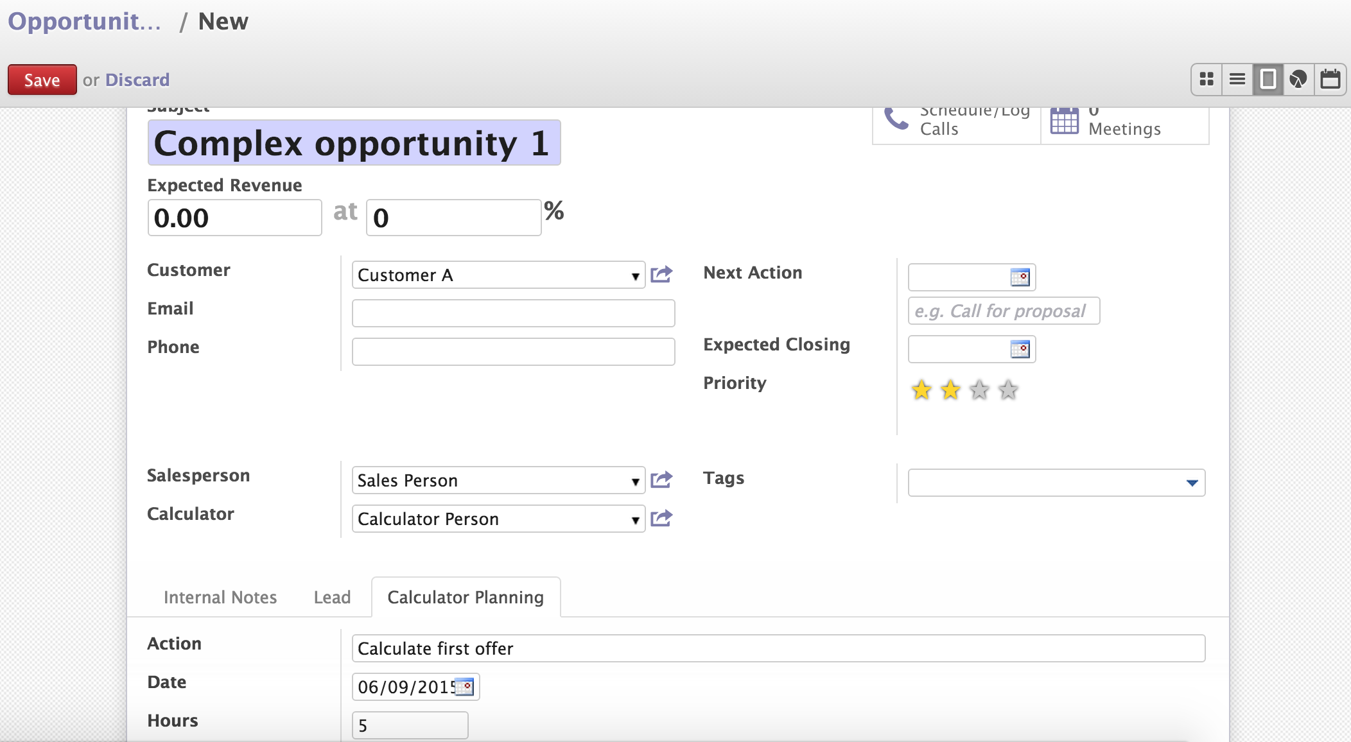1351x742 pixels.
Task: Switch to Lead tab
Action: tap(332, 597)
